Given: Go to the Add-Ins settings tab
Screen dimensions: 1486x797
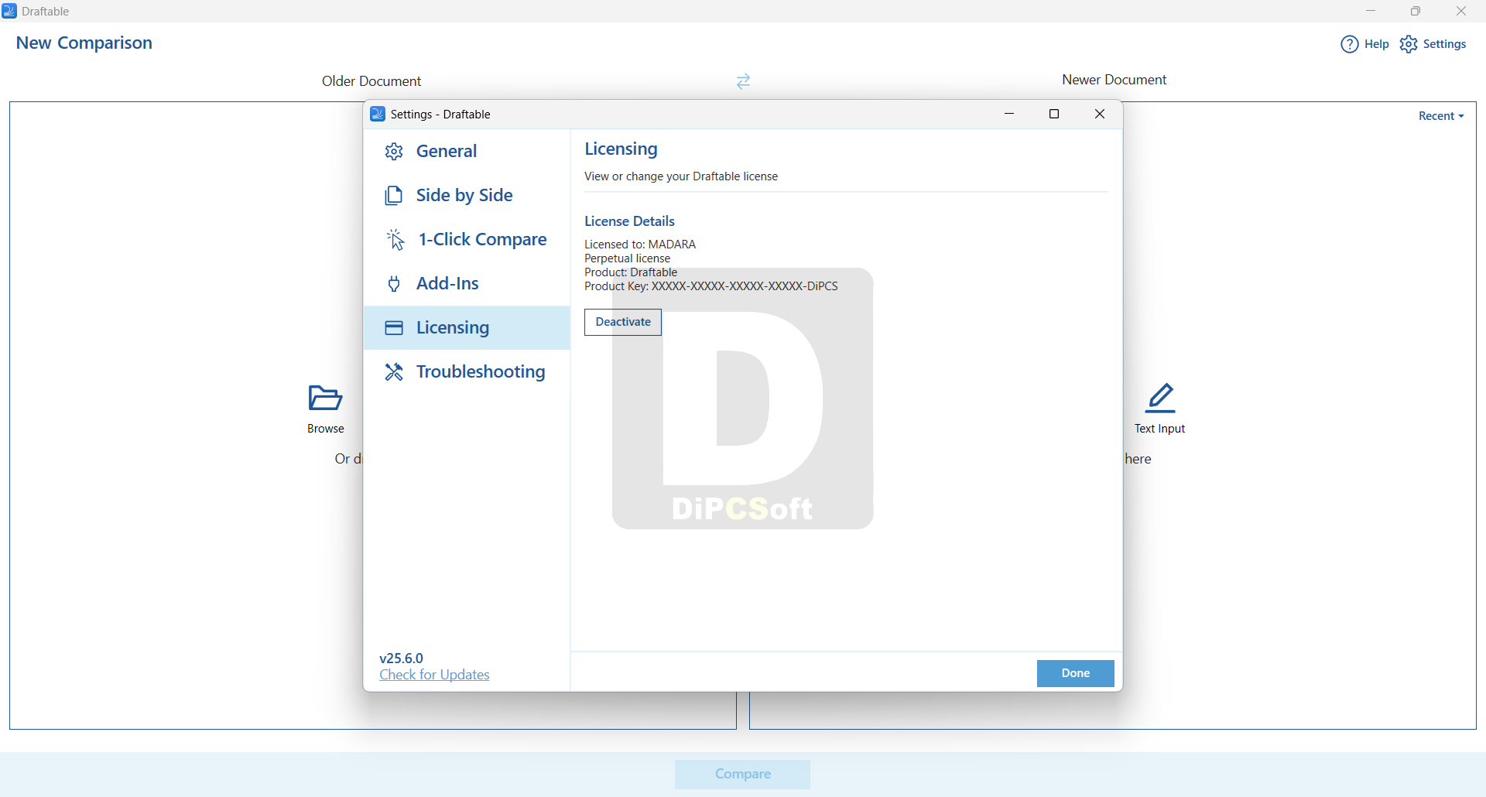Looking at the screenshot, I should click(x=467, y=283).
